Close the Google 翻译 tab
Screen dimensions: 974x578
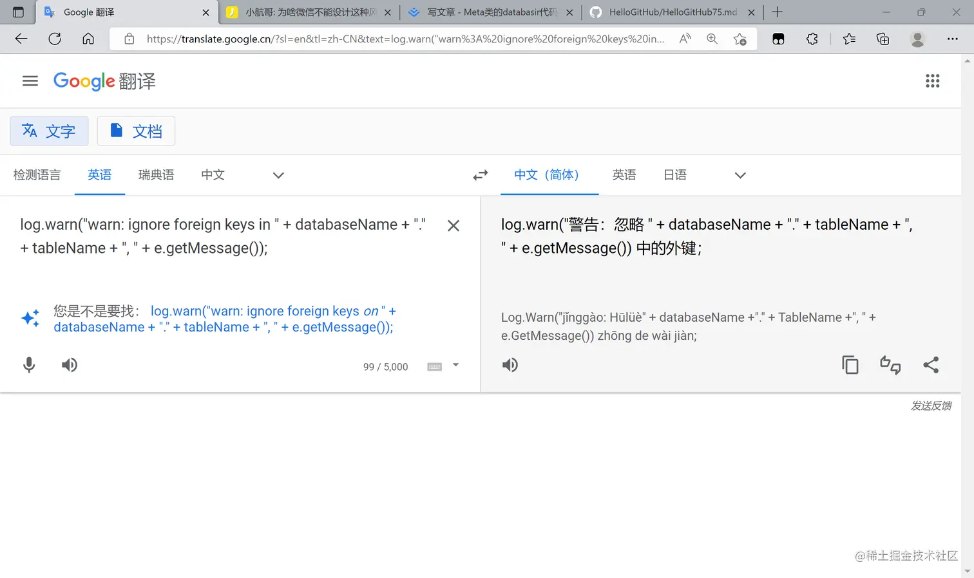205,12
